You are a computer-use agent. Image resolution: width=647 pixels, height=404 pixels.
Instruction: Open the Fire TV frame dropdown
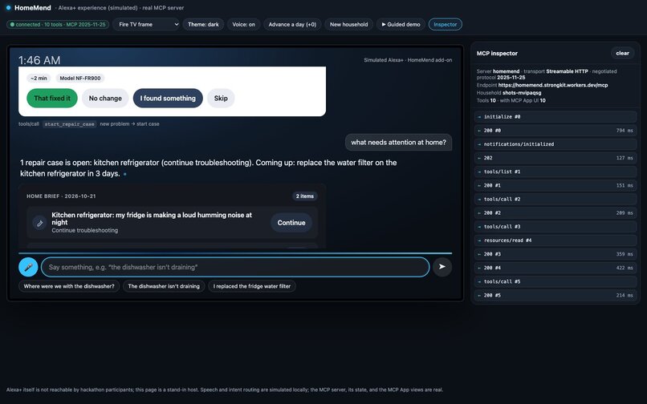coord(146,24)
